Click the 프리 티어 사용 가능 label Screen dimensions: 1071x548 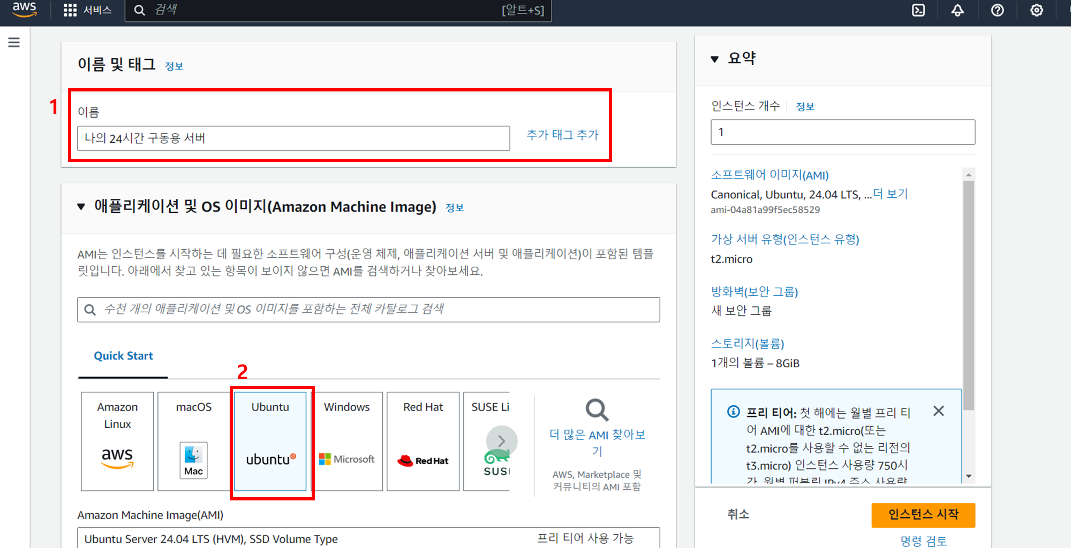585,538
